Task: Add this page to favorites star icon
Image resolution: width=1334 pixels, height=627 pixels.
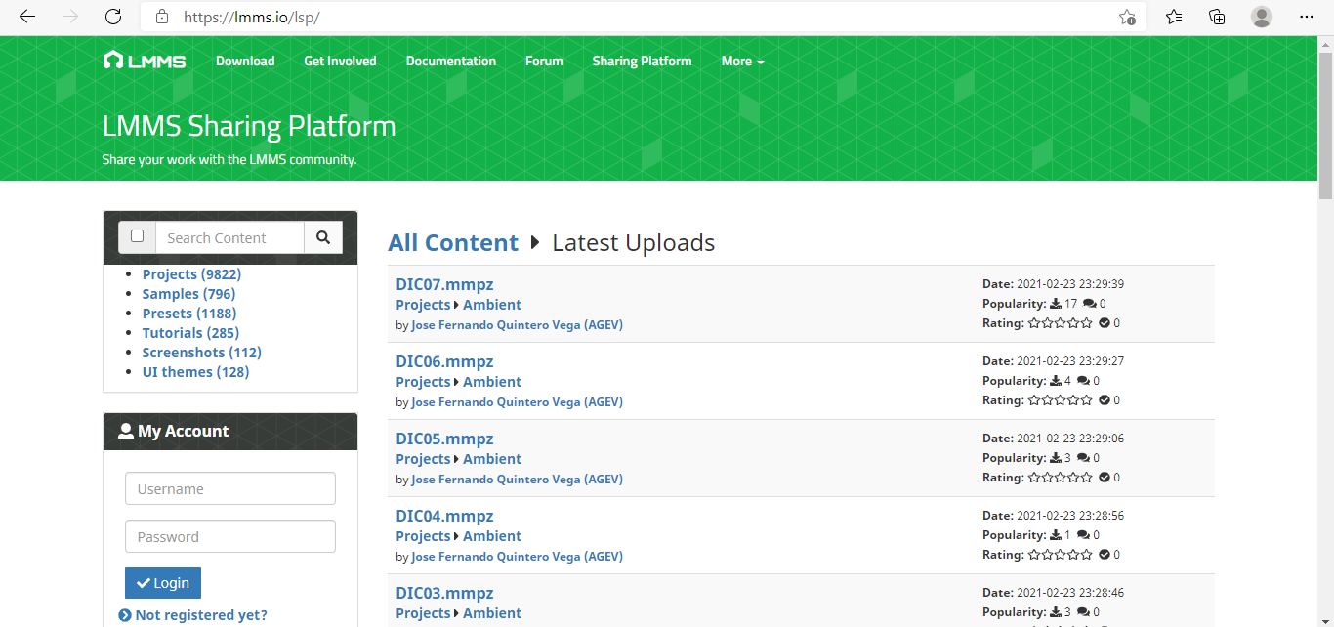Action: click(1127, 17)
